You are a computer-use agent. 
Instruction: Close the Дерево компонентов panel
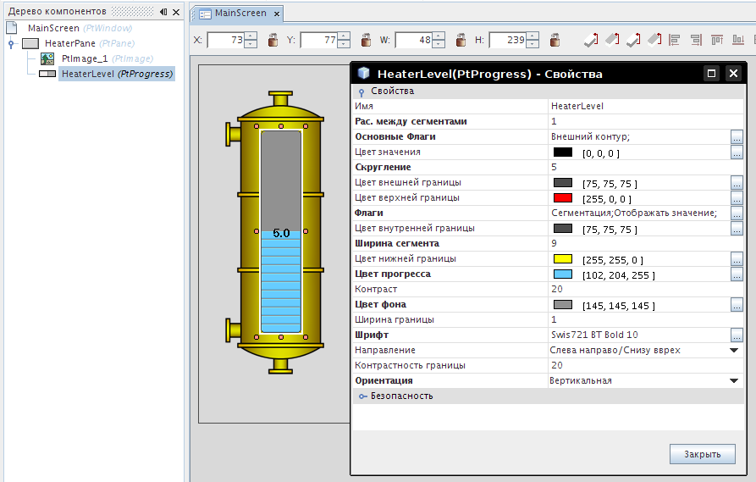[x=176, y=12]
